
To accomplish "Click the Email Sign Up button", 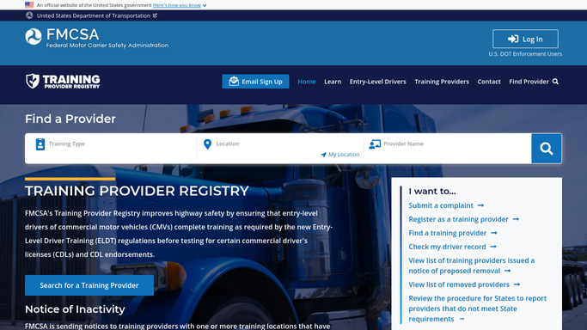I will coord(255,82).
